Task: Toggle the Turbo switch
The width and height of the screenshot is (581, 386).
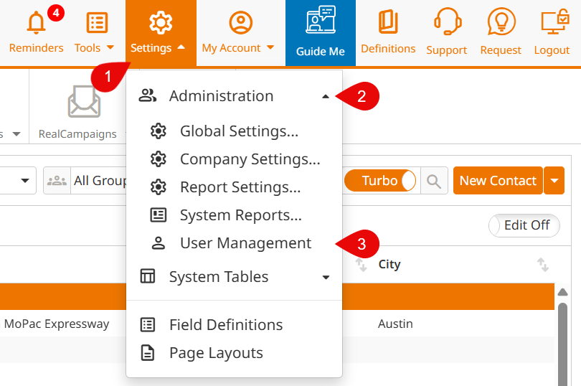Action: pyautogui.click(x=380, y=181)
